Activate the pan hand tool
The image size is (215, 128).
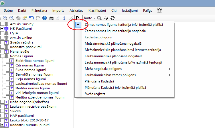click(18, 18)
